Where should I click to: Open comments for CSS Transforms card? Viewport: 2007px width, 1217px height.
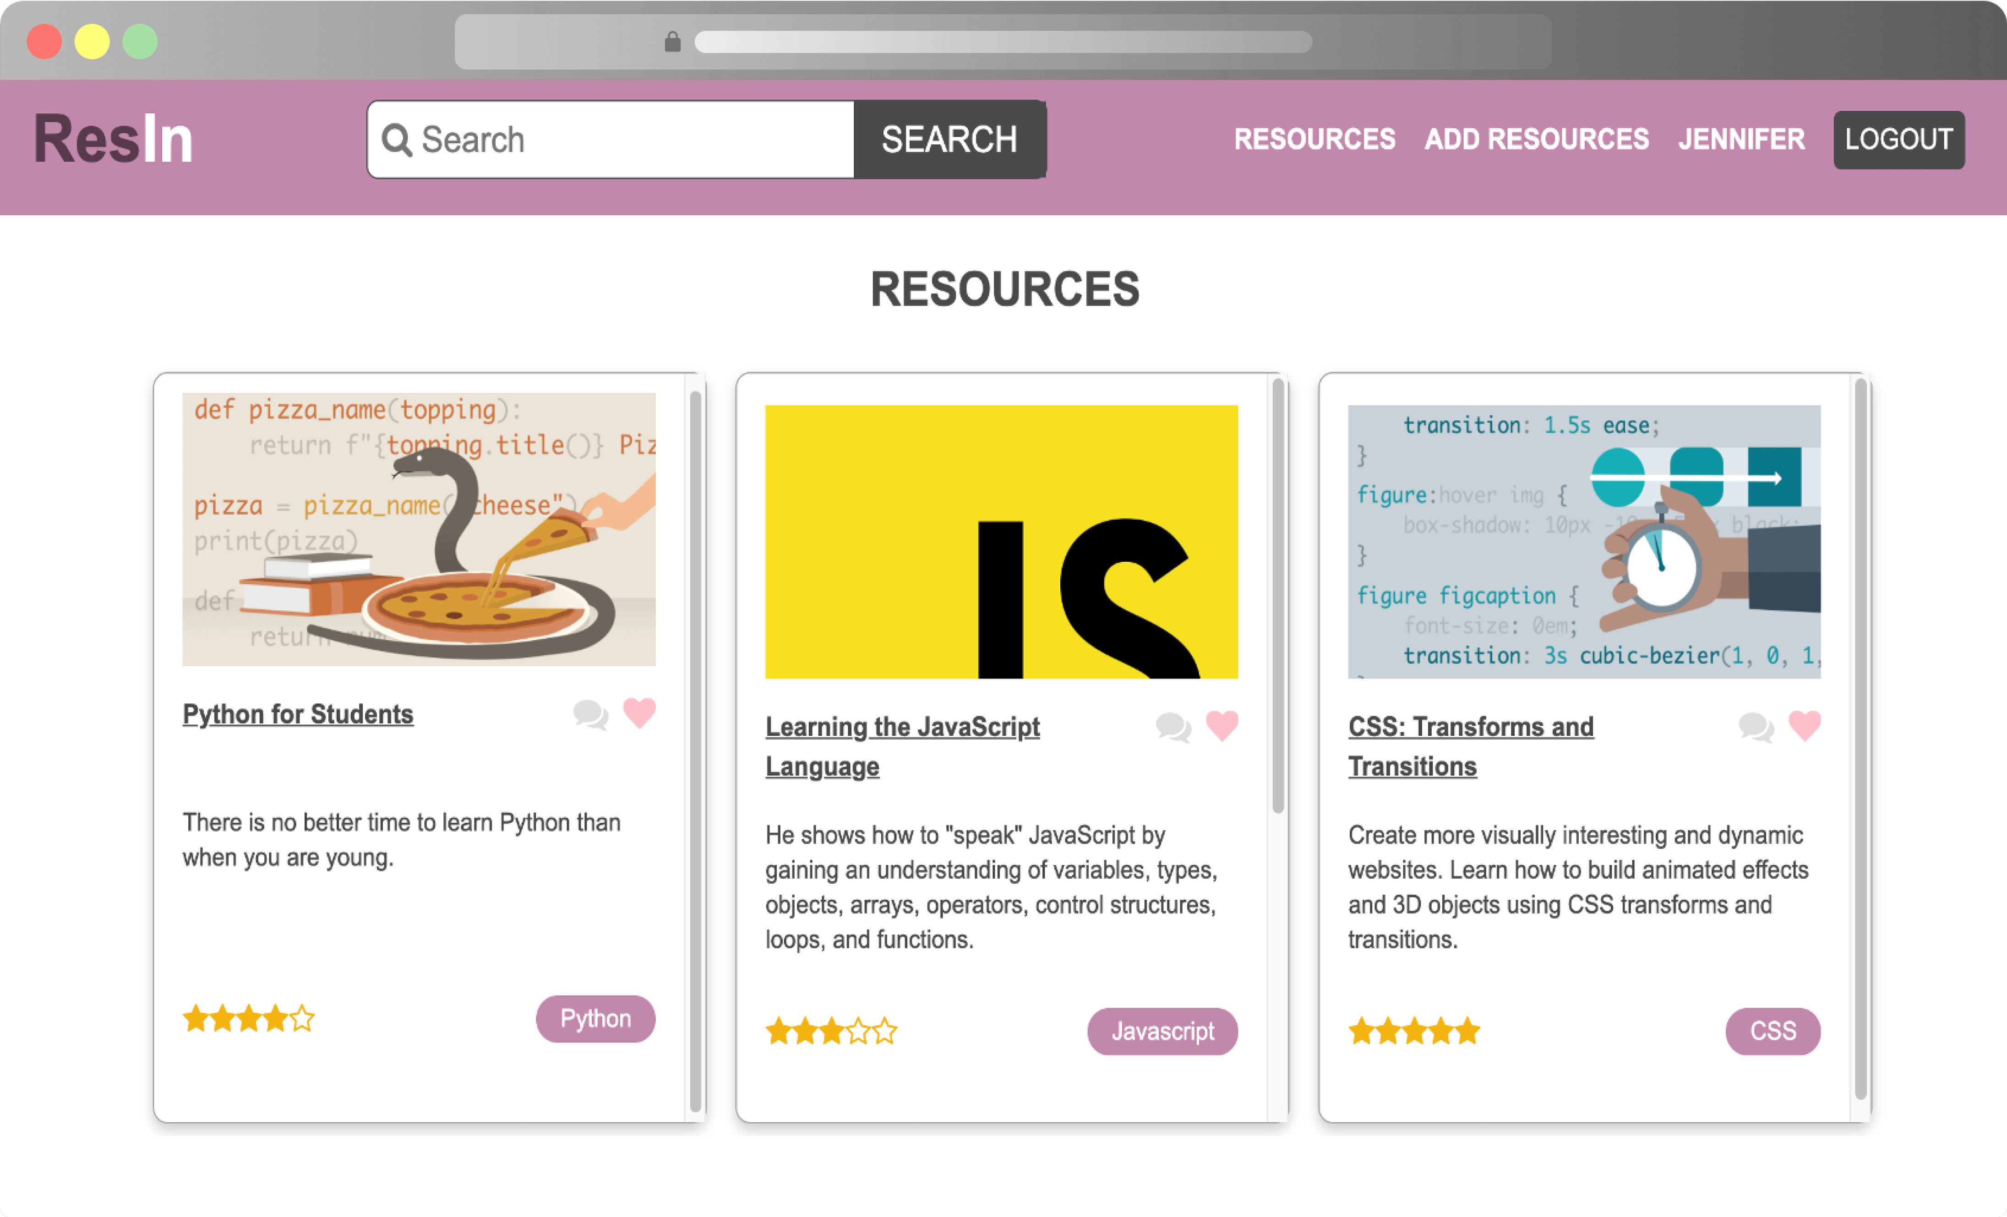pos(1756,727)
